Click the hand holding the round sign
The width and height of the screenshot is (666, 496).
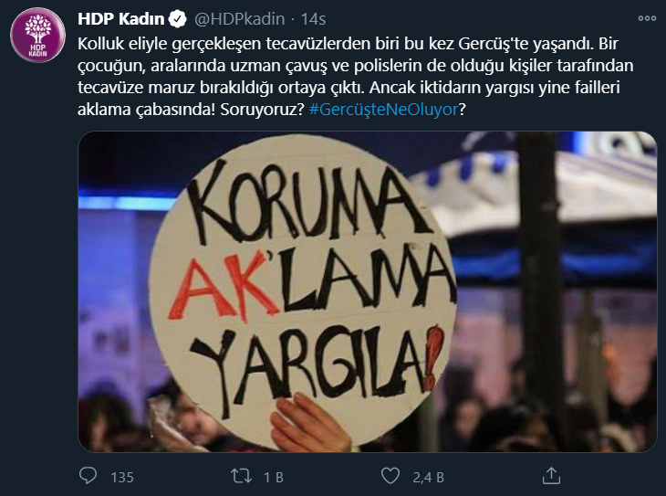(x=310, y=423)
